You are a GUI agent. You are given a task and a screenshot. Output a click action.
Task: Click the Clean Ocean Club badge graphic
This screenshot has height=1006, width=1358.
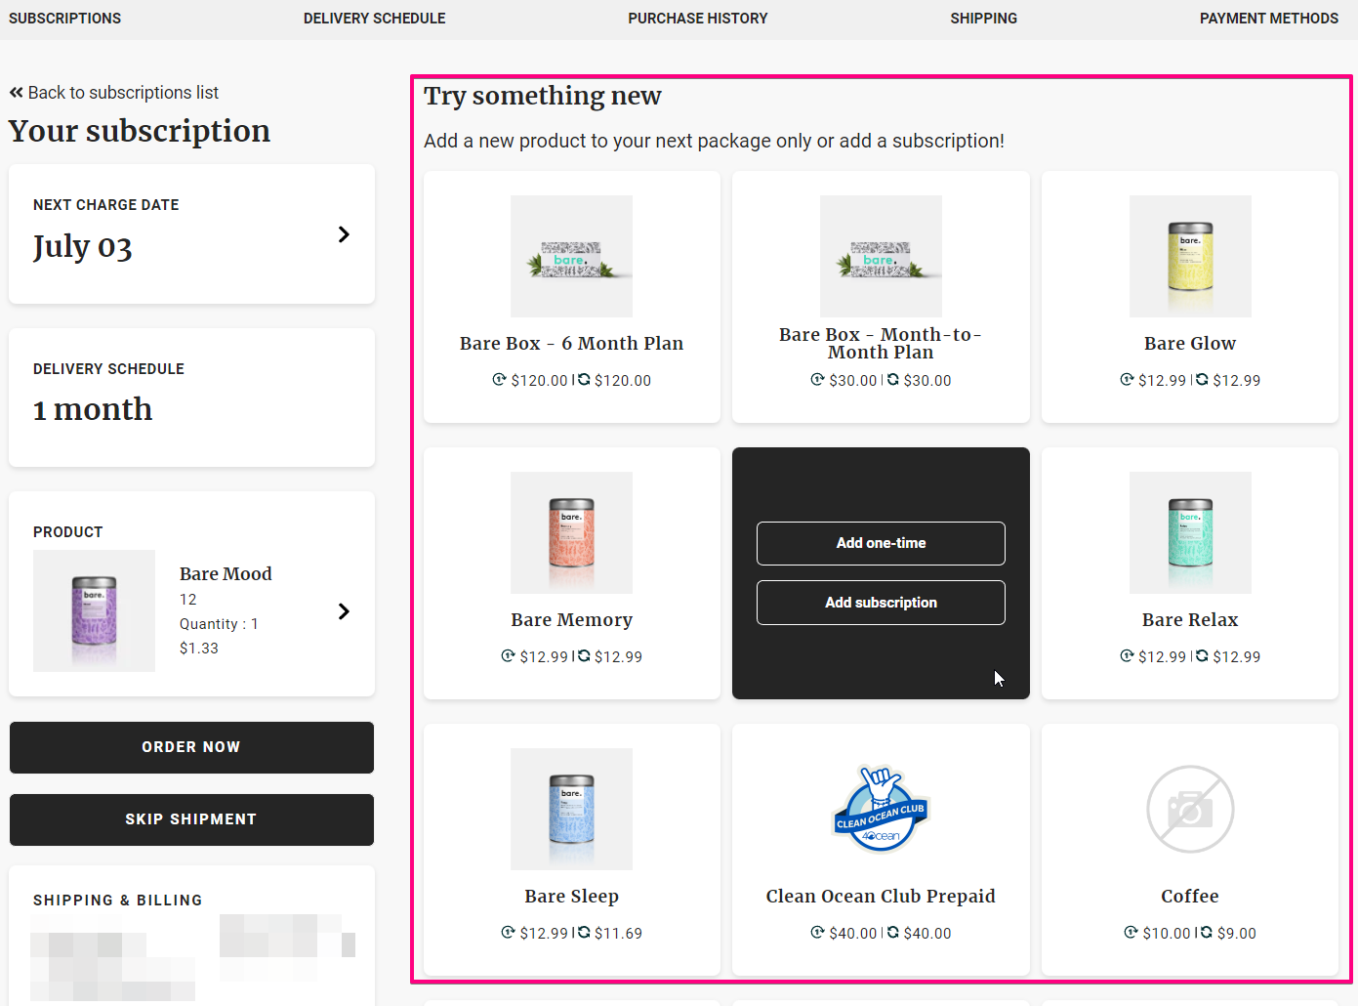(880, 810)
